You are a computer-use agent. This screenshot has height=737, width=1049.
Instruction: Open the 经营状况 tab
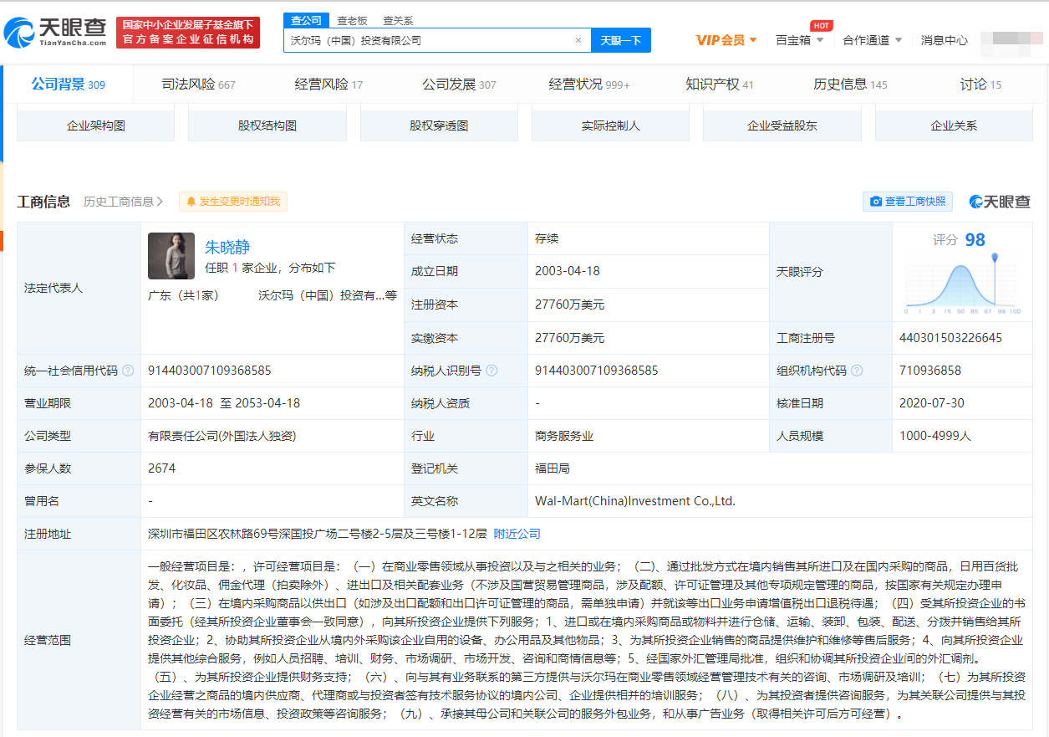coord(589,84)
